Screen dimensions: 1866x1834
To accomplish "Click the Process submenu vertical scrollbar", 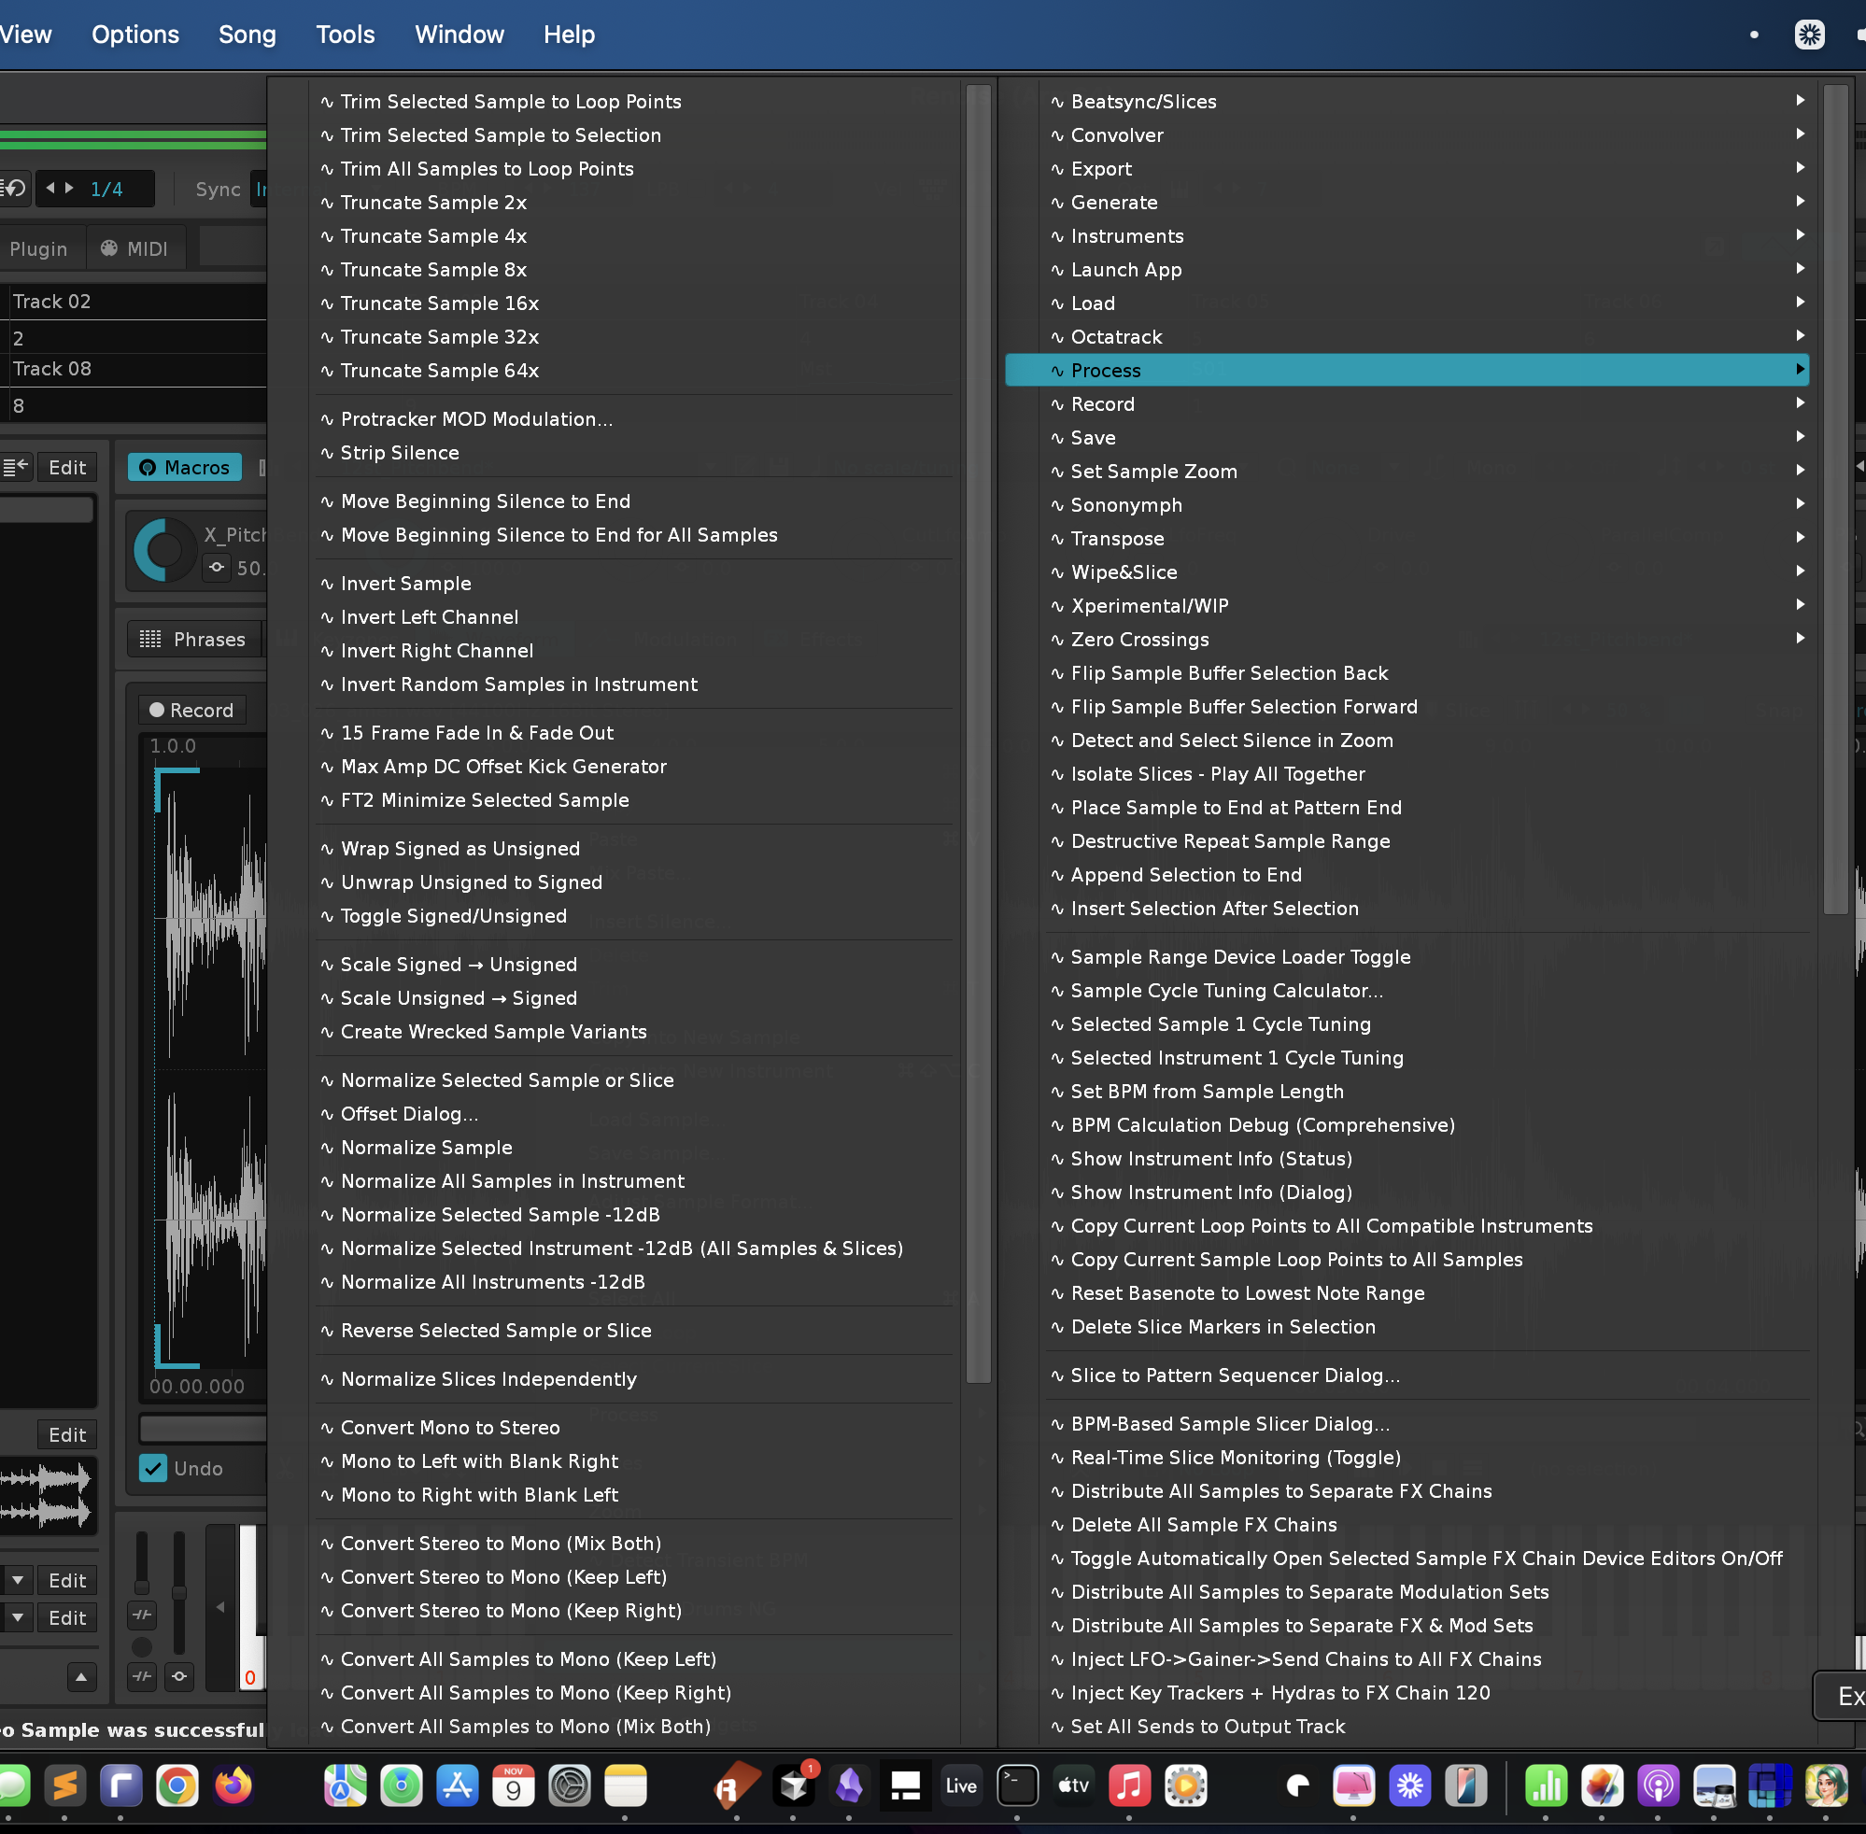I will click(x=978, y=732).
